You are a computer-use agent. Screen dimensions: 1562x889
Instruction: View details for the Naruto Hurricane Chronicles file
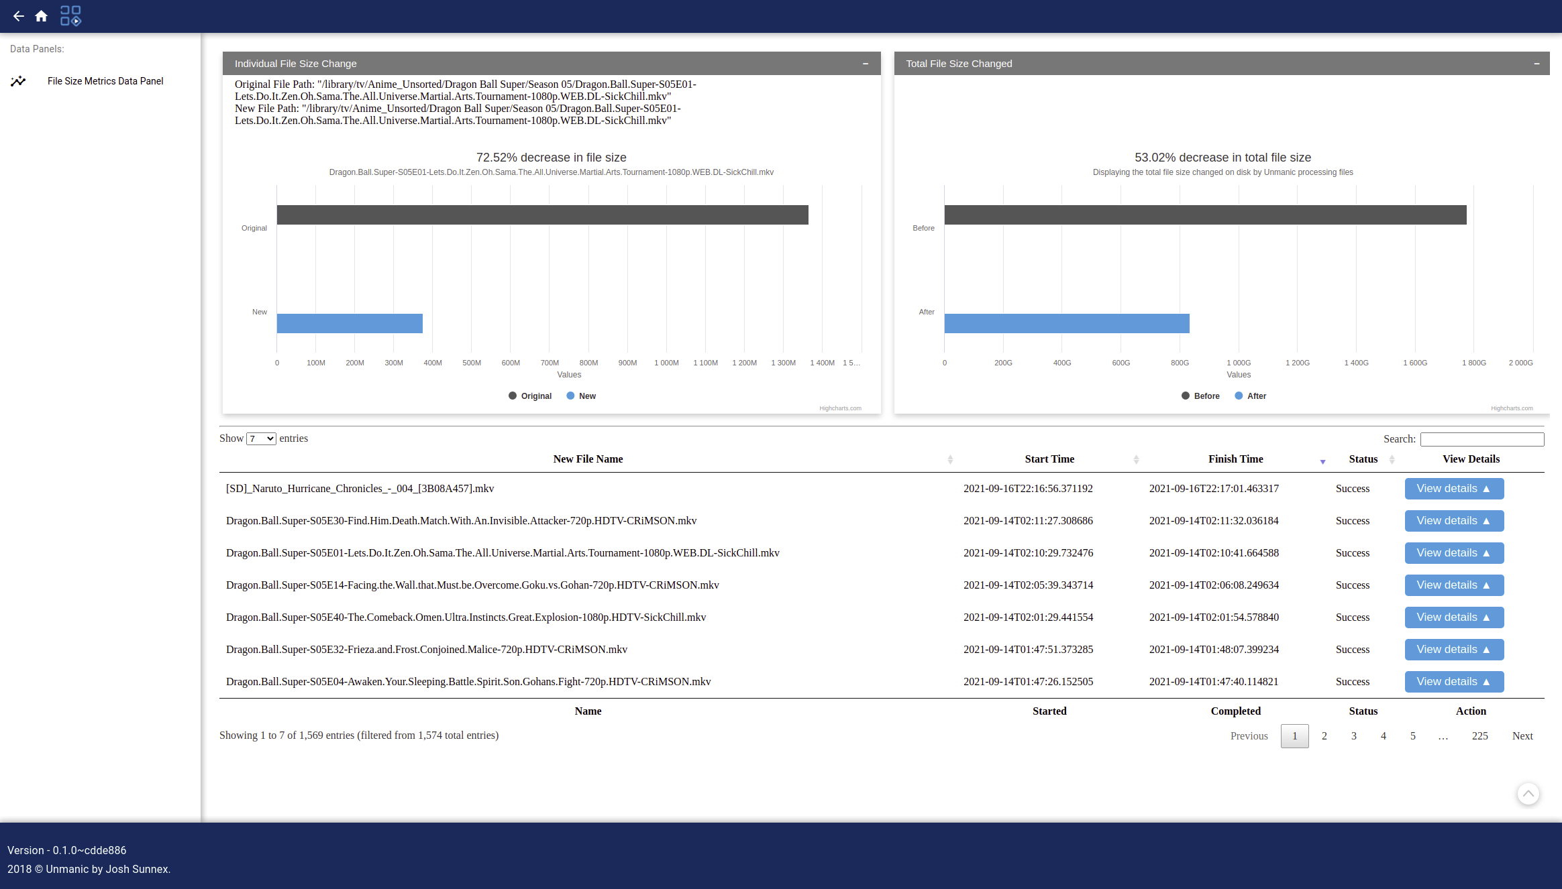tap(1453, 489)
